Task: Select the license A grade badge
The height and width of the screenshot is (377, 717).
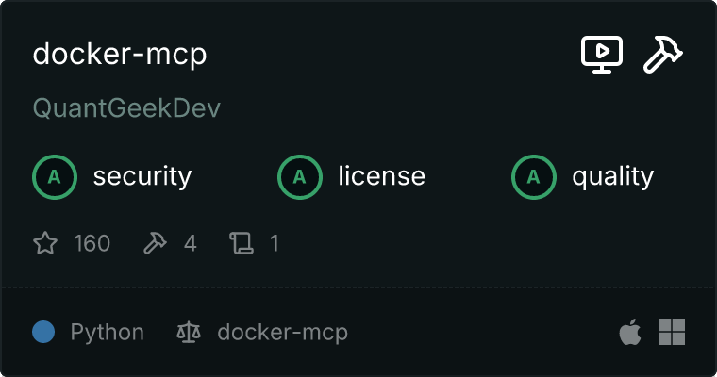Action: click(x=300, y=177)
